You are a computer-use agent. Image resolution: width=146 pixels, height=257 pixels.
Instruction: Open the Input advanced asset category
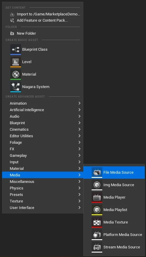pyautogui.click(x=43, y=162)
